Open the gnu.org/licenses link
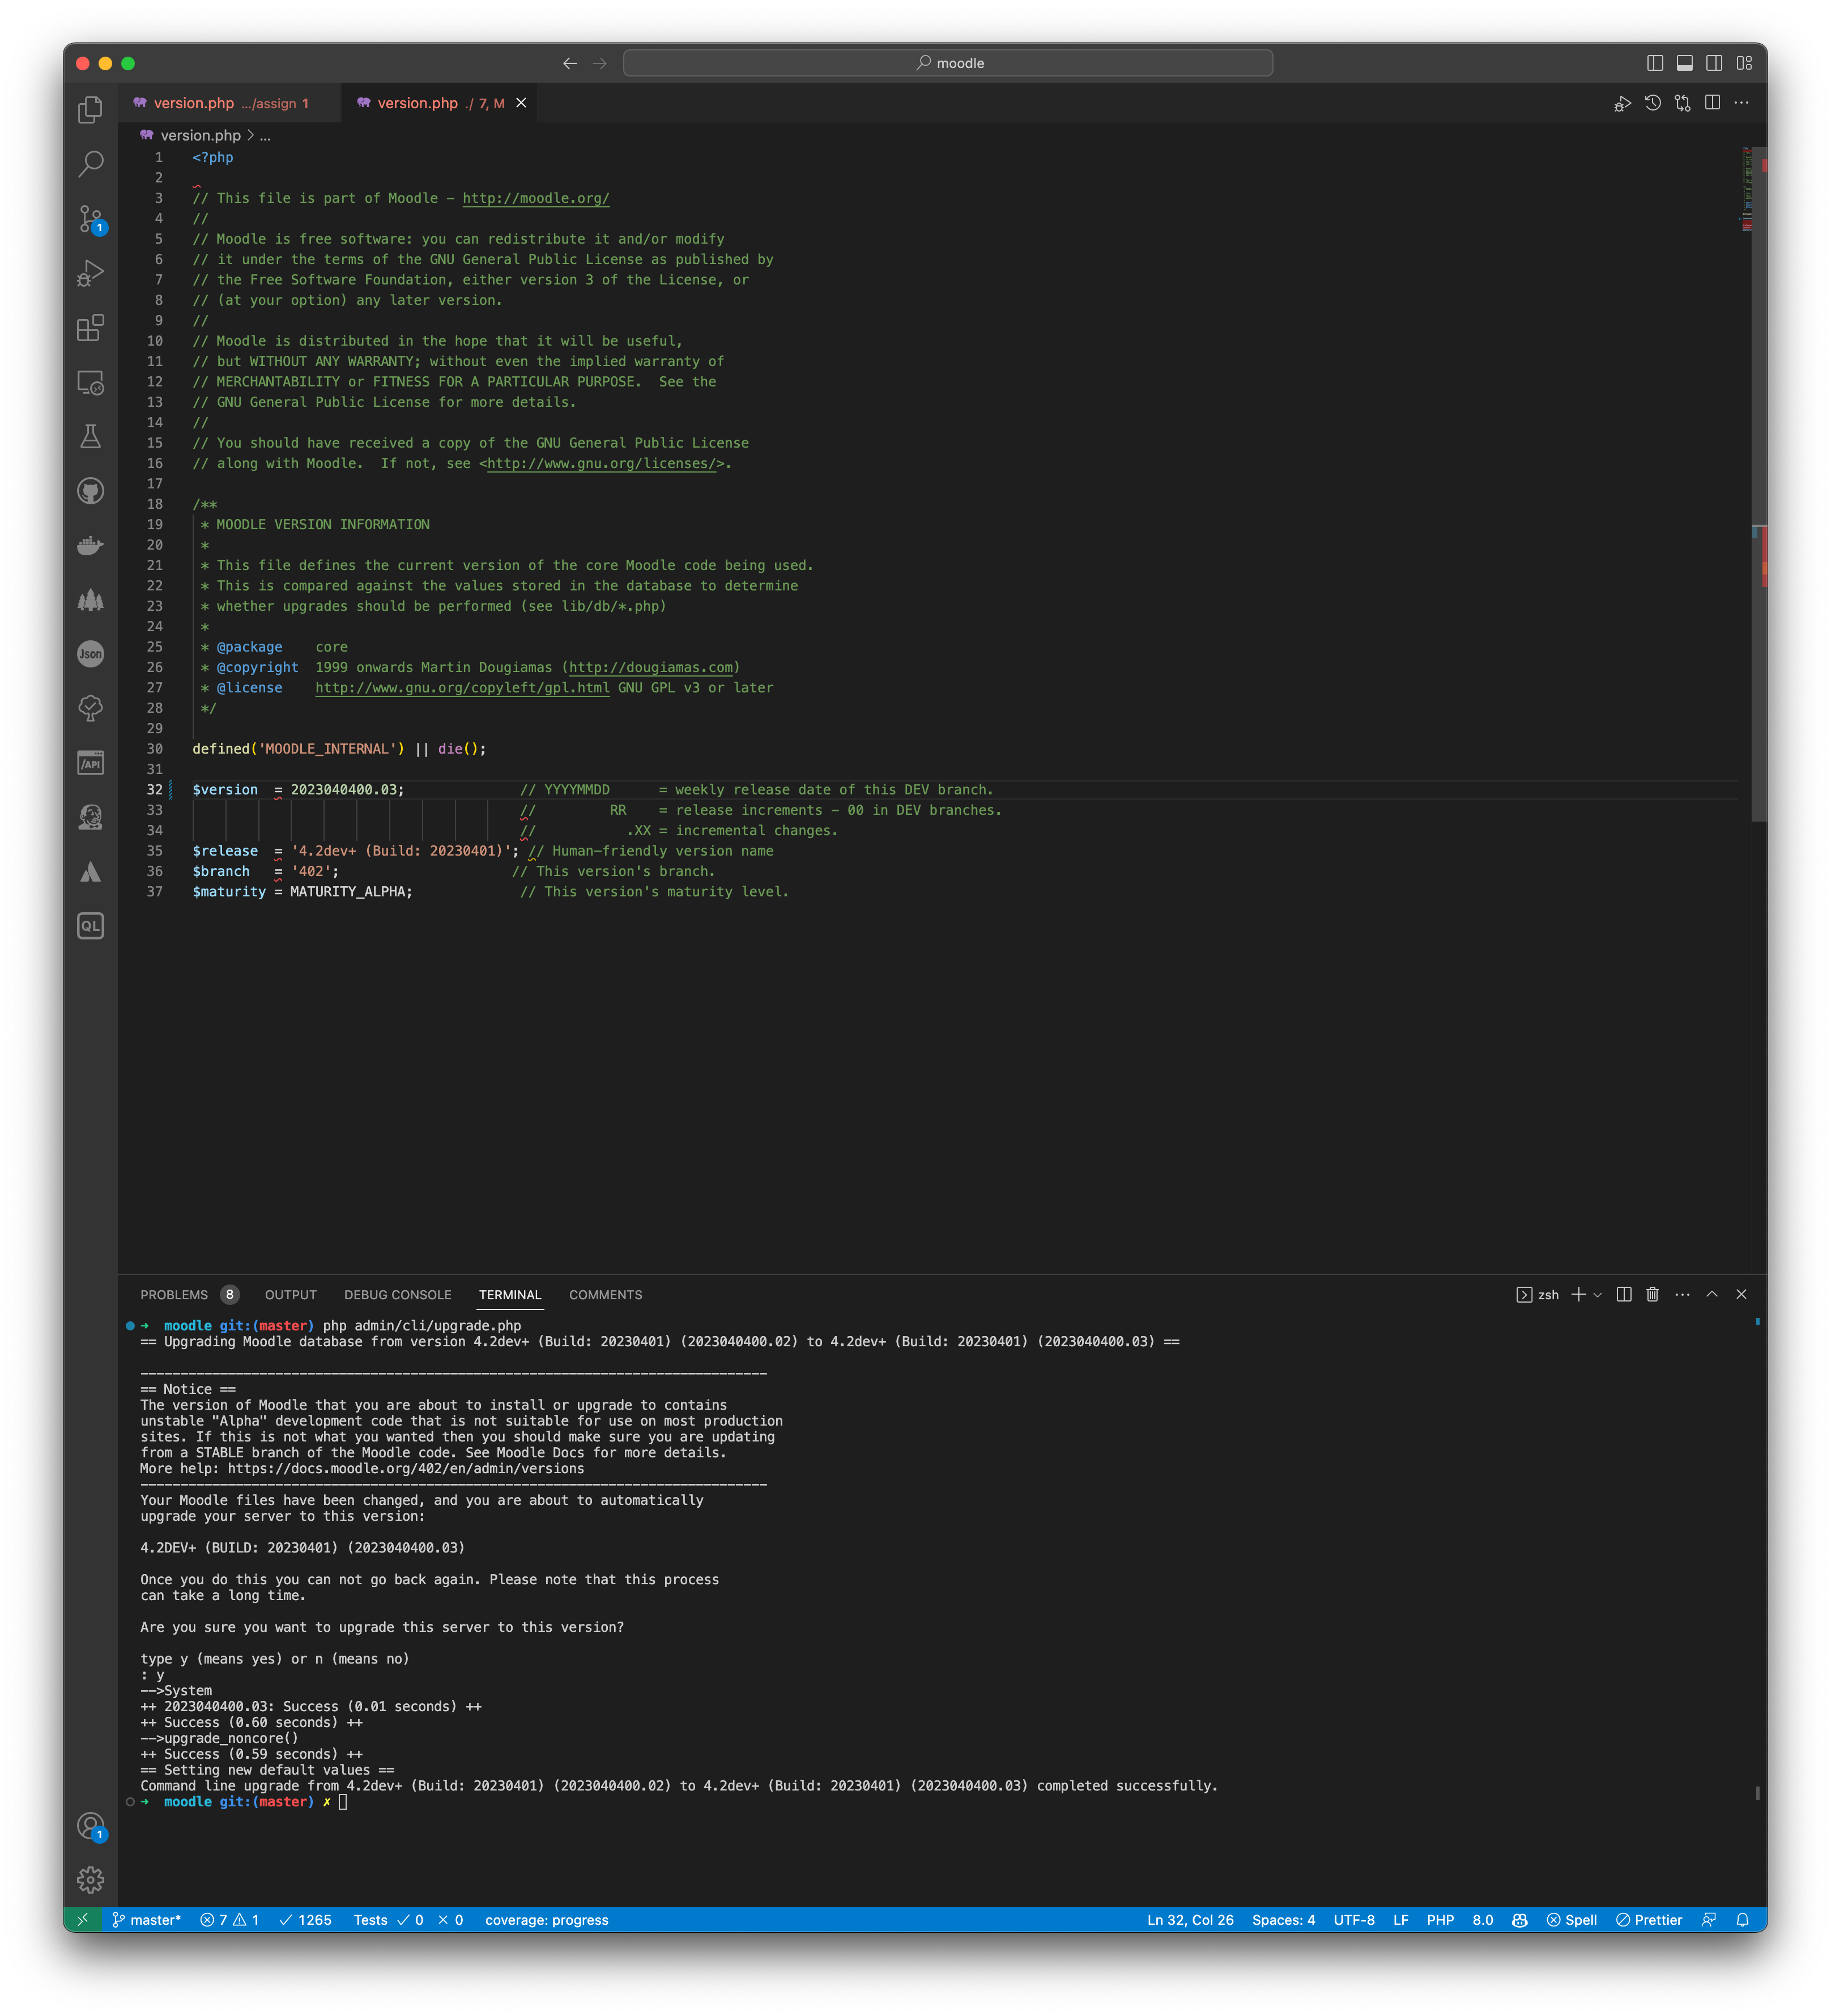 pyautogui.click(x=602, y=463)
